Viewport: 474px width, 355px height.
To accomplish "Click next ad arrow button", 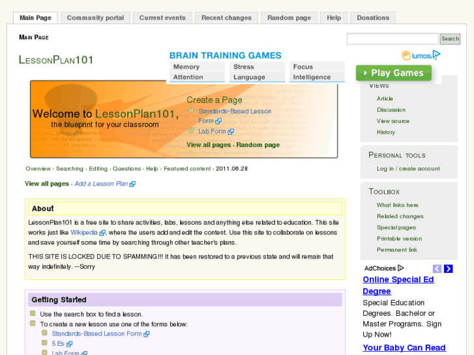I will [449, 268].
